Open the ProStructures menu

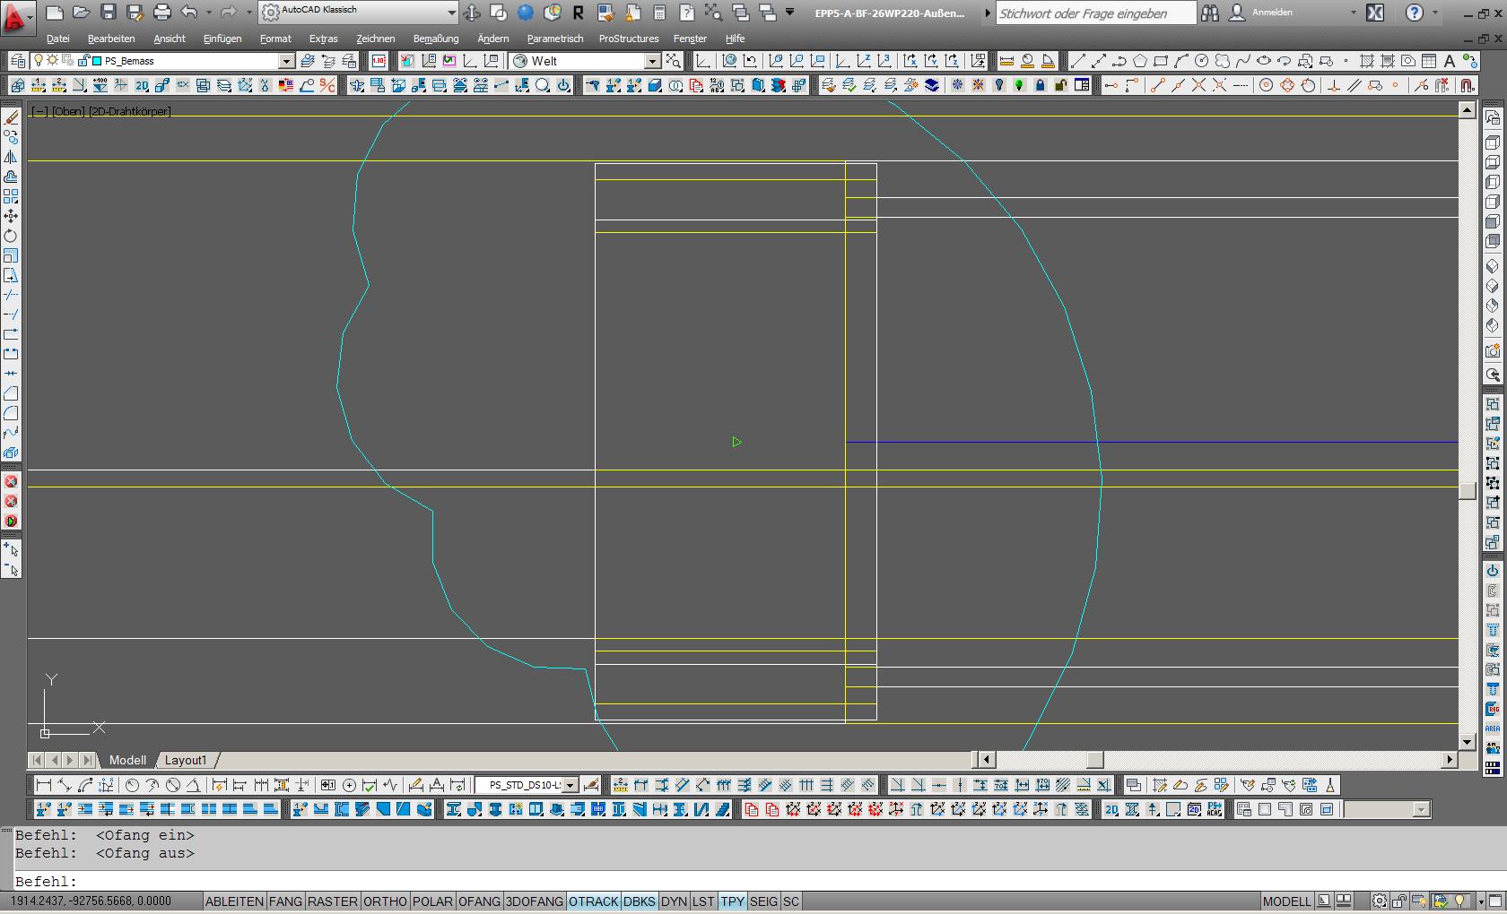point(629,39)
